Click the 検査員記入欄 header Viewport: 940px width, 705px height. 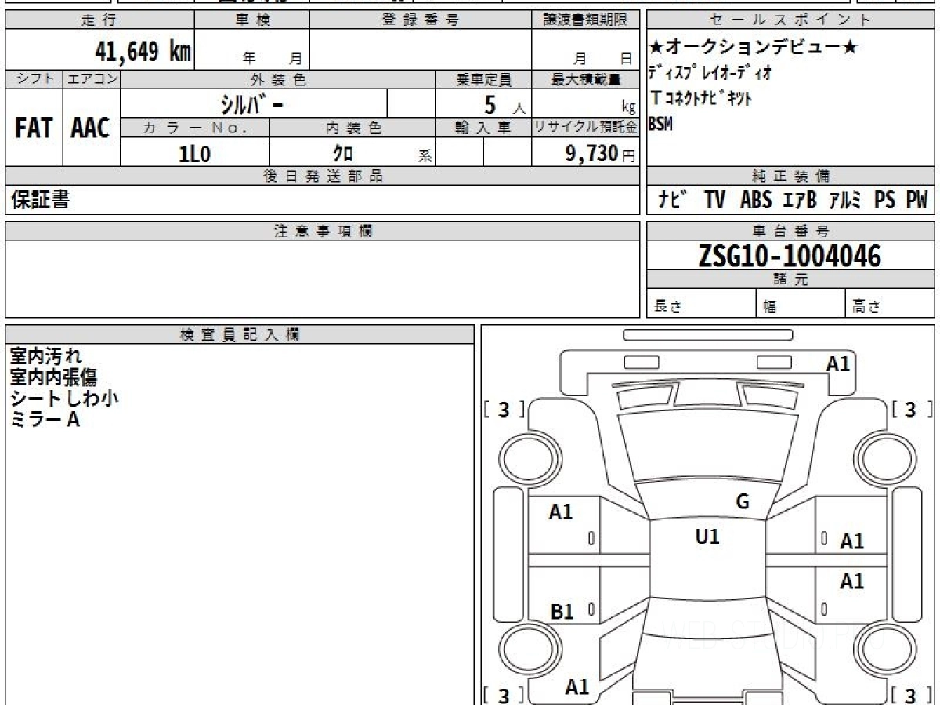click(240, 334)
